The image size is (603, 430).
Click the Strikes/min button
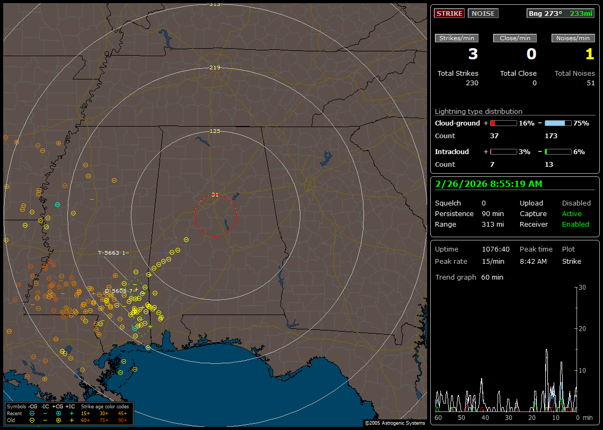pos(457,38)
